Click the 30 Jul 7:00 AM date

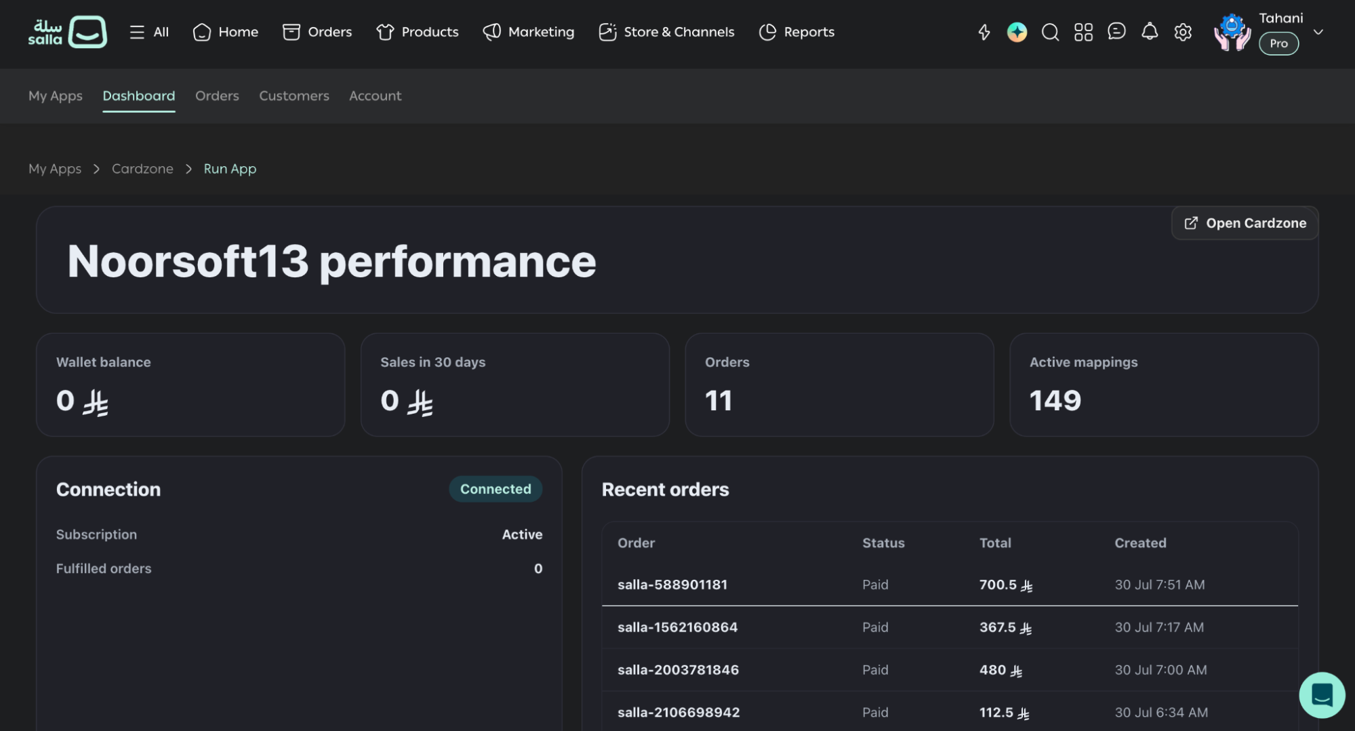pyautogui.click(x=1160, y=670)
